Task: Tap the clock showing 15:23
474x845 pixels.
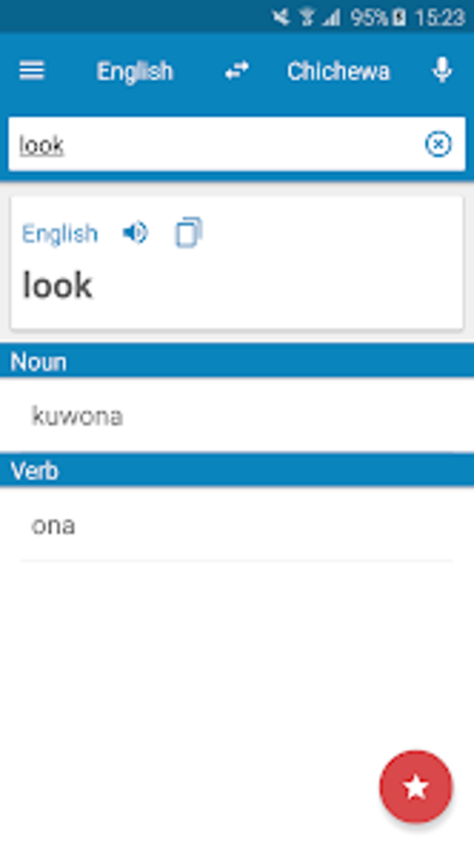Action: tap(440, 18)
